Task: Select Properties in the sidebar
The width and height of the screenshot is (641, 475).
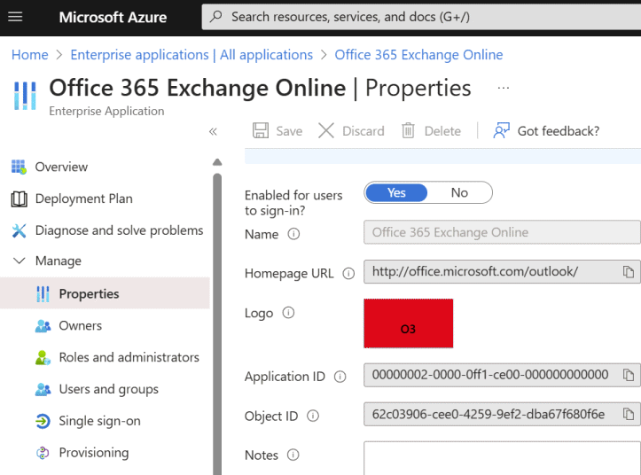Action: click(x=105, y=294)
